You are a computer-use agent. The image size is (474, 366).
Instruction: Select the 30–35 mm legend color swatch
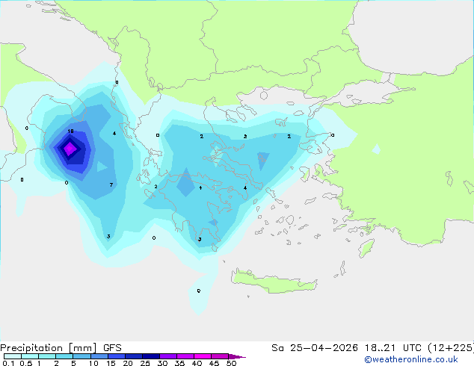tap(167, 356)
